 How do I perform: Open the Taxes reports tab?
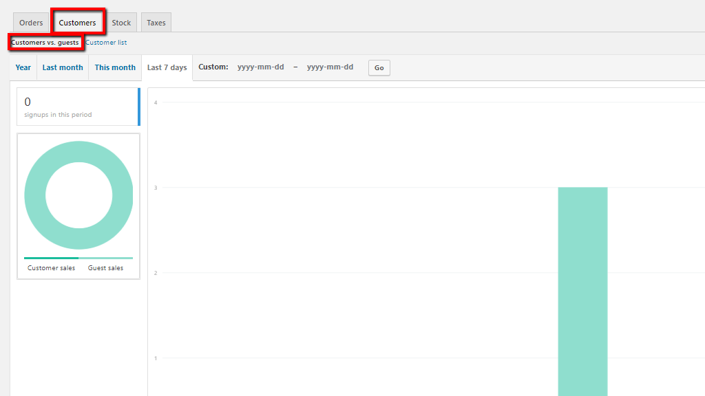156,23
